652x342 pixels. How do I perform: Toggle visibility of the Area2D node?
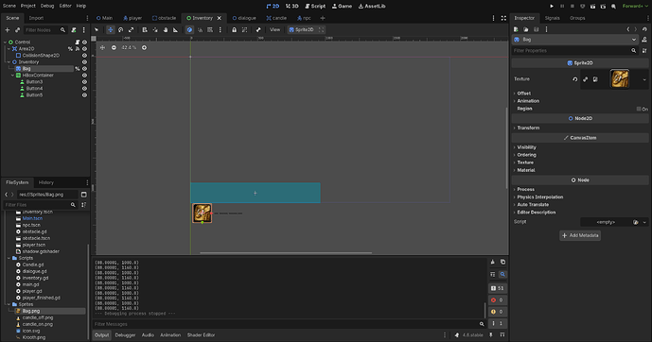(84, 48)
